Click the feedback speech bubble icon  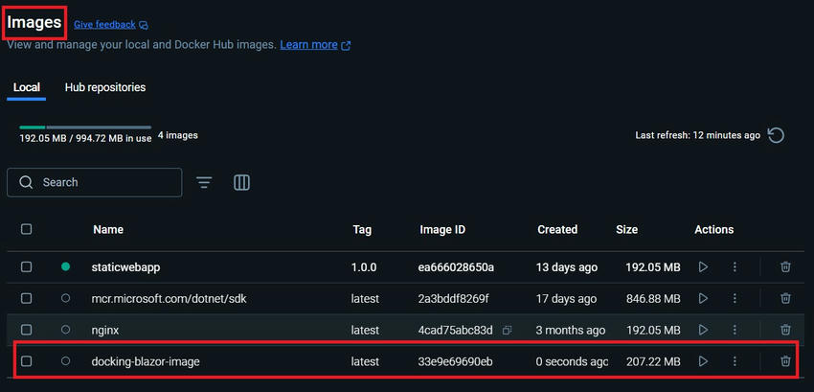click(x=144, y=25)
